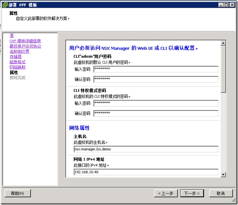Screen dimensions: 238x205
Task: Click the 网络 1 IPv4 地址 label
Action: pyautogui.click(x=89, y=159)
